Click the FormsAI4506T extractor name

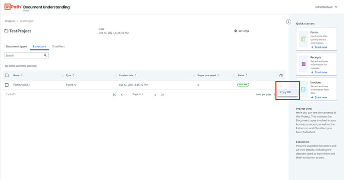(x=21, y=85)
